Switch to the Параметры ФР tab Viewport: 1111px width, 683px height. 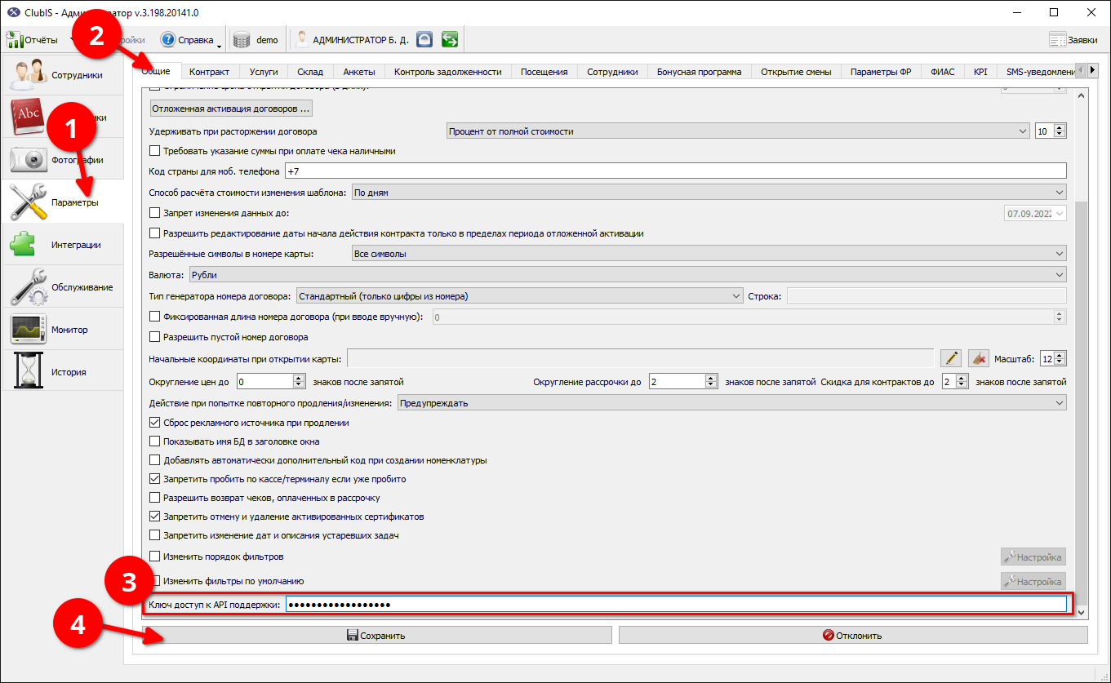(x=881, y=72)
